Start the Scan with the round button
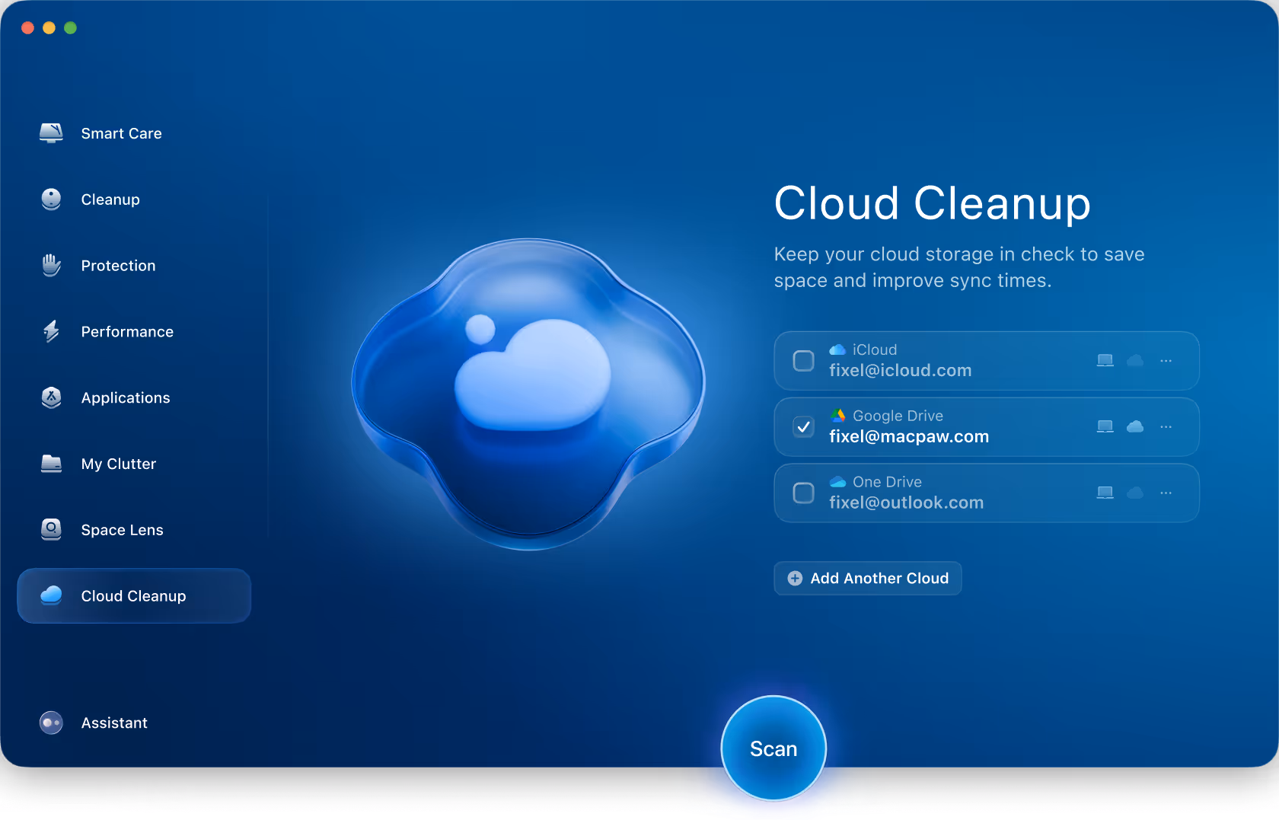Image resolution: width=1279 pixels, height=820 pixels. [x=773, y=748]
